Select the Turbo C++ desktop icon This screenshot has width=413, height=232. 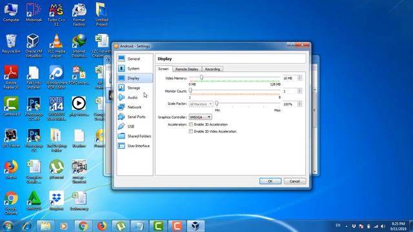click(x=56, y=15)
